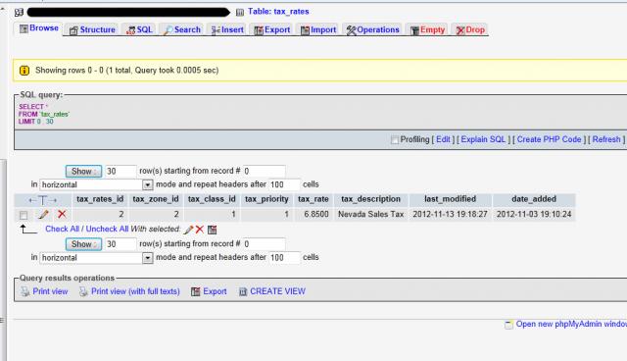Open the Operations tab

tap(372, 30)
